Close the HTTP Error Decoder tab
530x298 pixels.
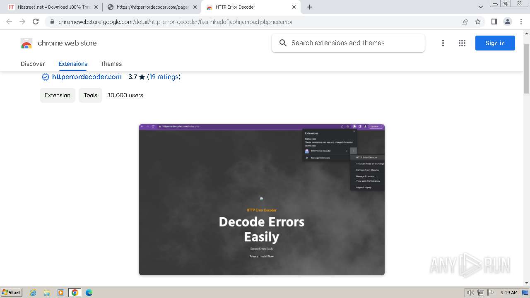tap(294, 7)
